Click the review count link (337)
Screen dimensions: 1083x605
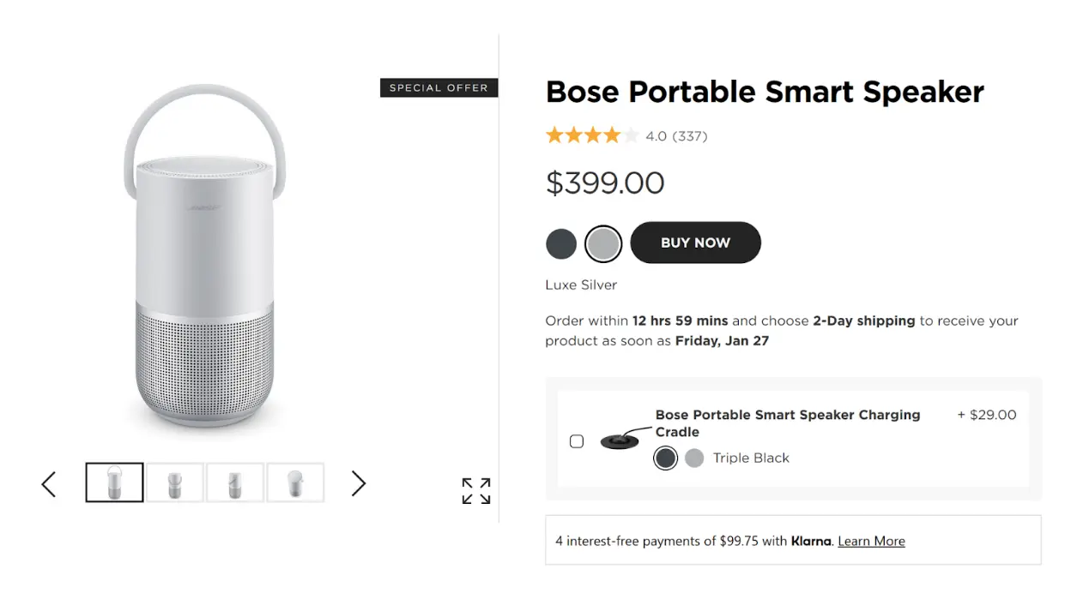pos(686,135)
